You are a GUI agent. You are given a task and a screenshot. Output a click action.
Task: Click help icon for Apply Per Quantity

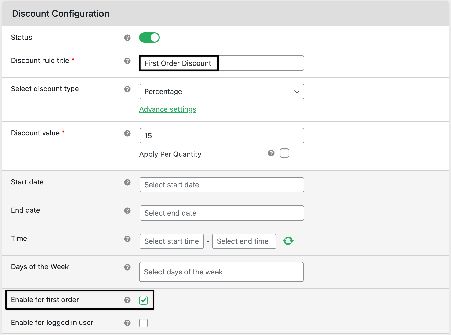[271, 153]
